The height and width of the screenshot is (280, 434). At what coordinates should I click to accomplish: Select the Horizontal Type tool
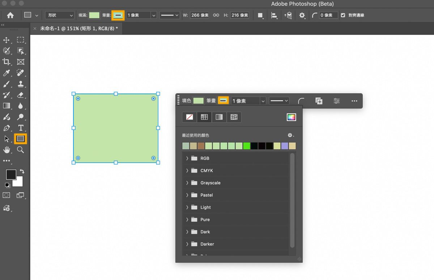(x=21, y=128)
